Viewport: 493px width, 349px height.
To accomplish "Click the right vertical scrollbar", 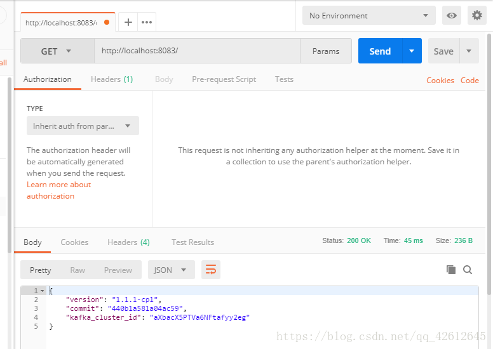I will (x=489, y=164).
